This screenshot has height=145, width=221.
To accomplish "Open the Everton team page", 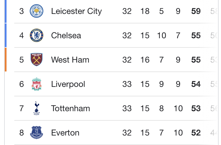I will click(x=65, y=132).
